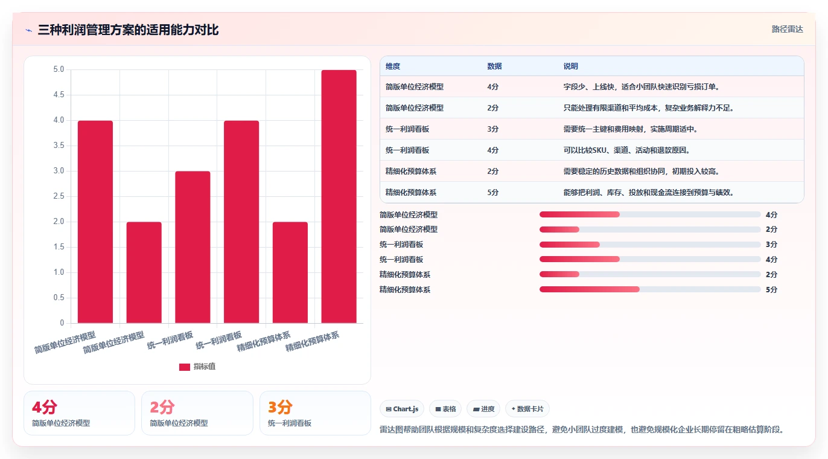Click the 2.5 y-axis label

[59, 196]
